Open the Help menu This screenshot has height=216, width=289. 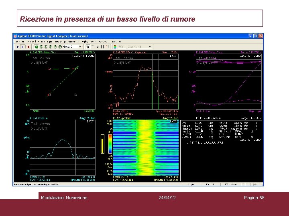(x=120, y=42)
